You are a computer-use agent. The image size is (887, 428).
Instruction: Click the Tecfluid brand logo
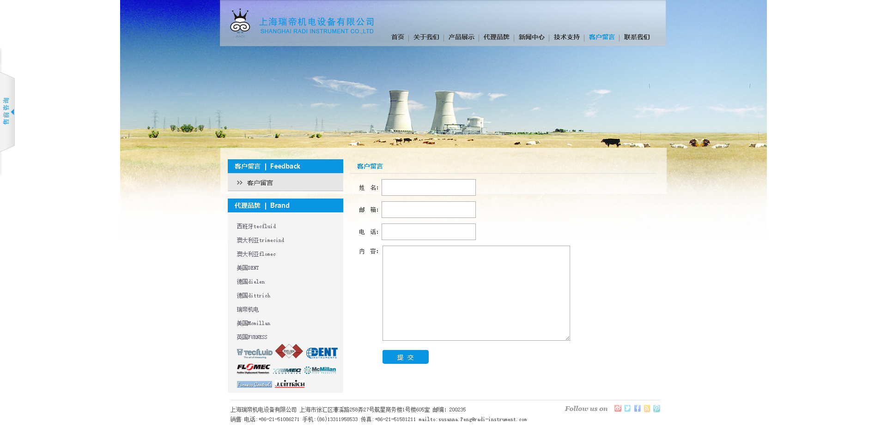coord(255,353)
